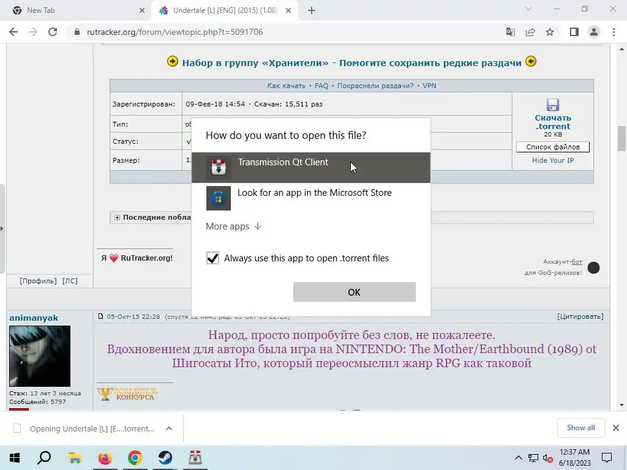The height and width of the screenshot is (470, 627).
Task: Click Я ❤ RuTracker.org! signature
Action: pyautogui.click(x=137, y=258)
